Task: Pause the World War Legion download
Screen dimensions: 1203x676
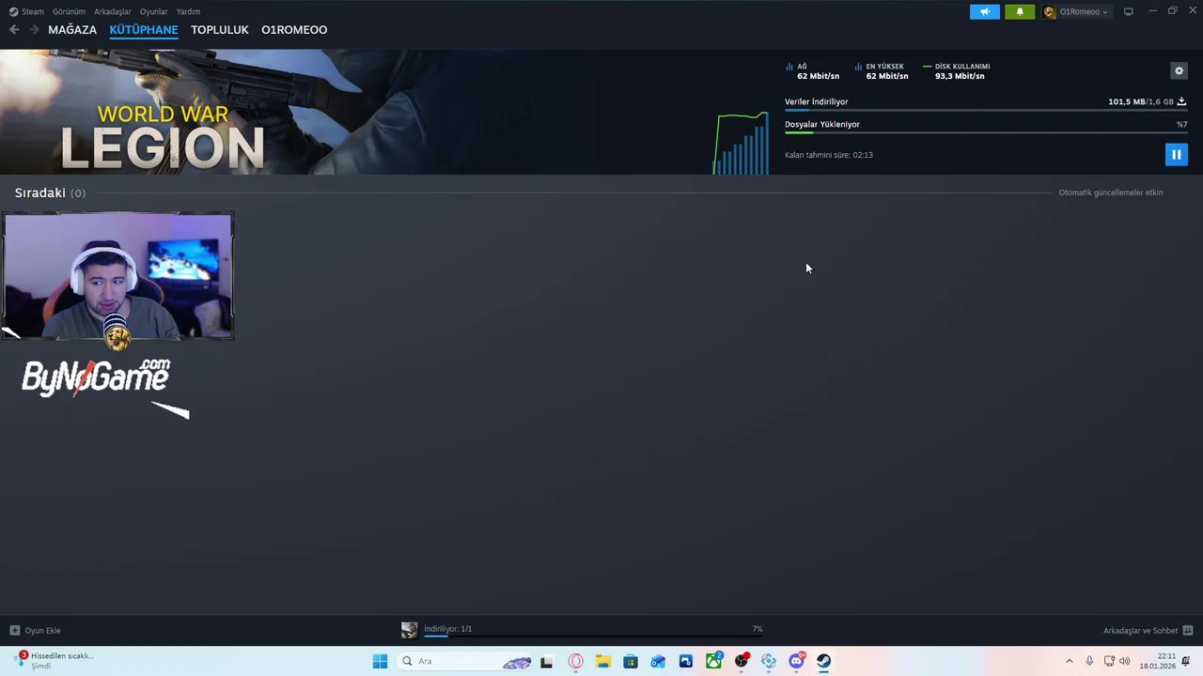Action: pyautogui.click(x=1177, y=154)
